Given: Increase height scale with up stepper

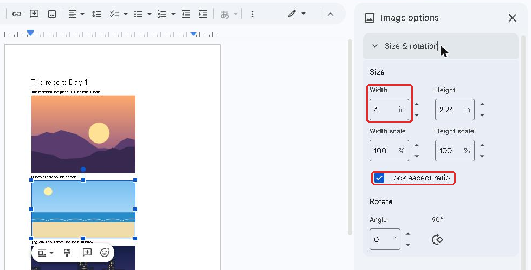Looking at the screenshot, I should (x=482, y=145).
